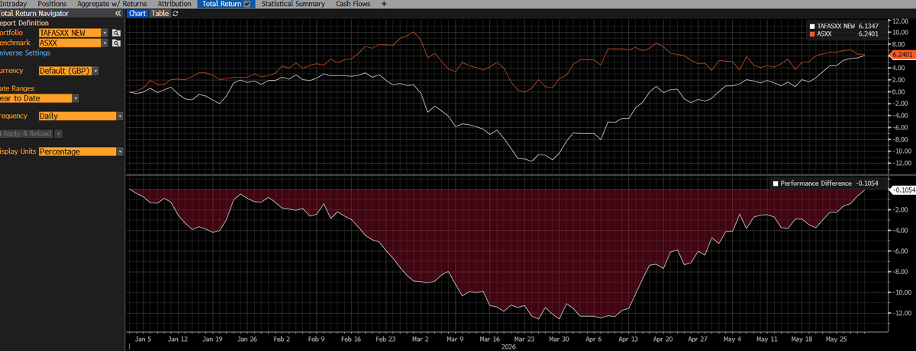Click the 2026 year label on axis

pyautogui.click(x=509, y=346)
